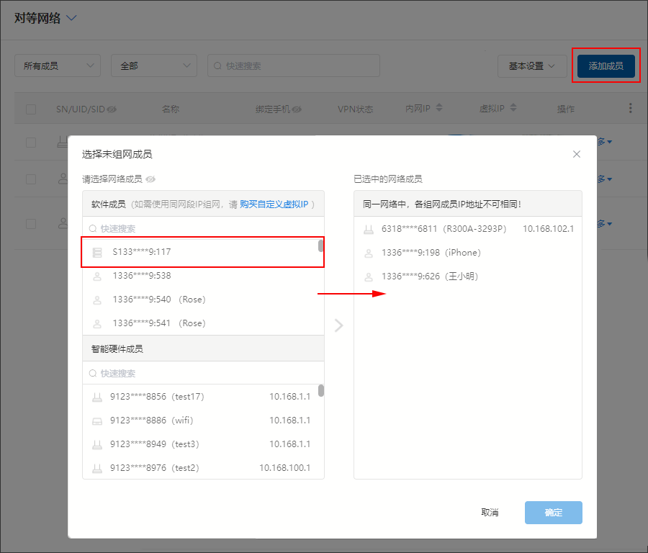Click selected member 1336****9:626 (王小明)
This screenshot has height=553, width=648.
[468, 277]
